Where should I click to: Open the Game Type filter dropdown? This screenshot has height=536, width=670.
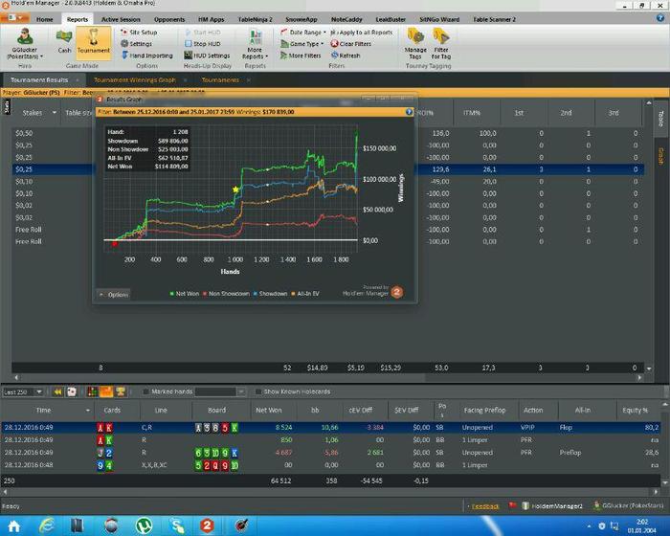coord(302,44)
